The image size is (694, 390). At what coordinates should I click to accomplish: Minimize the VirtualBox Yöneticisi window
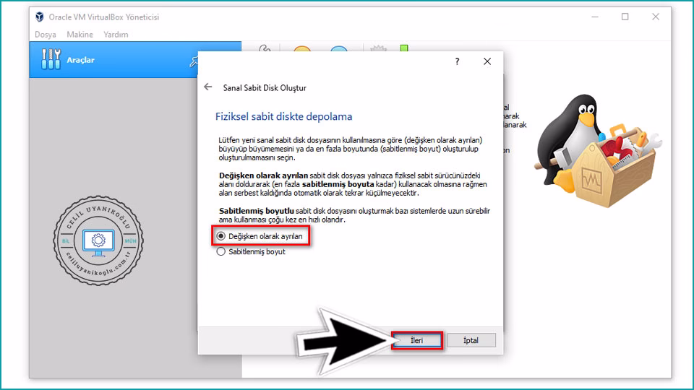(x=595, y=17)
